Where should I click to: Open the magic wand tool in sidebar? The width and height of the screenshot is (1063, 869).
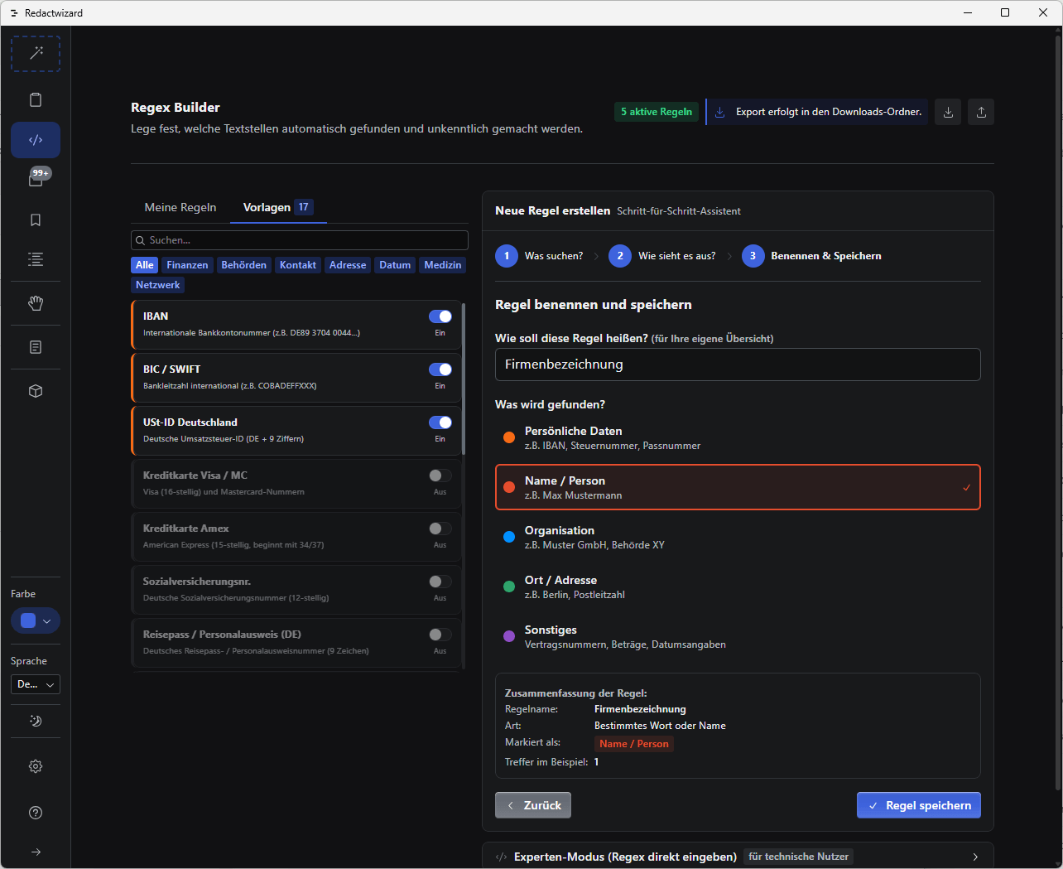click(x=36, y=54)
